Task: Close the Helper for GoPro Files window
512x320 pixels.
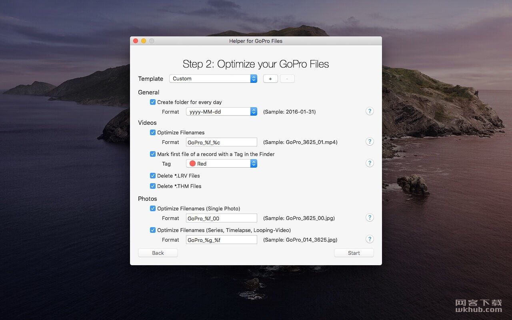Action: point(136,41)
